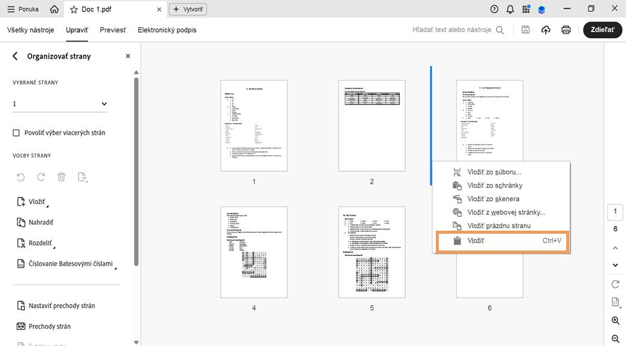Expand the Rozdeliť option
Viewport: 626px width, 346px height.
(35, 243)
